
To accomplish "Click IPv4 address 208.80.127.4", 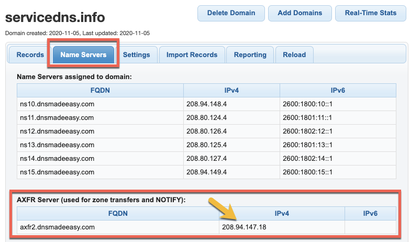I will [x=206, y=159].
